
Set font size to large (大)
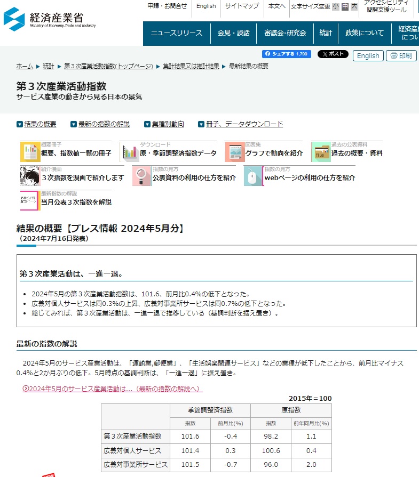pos(354,6)
